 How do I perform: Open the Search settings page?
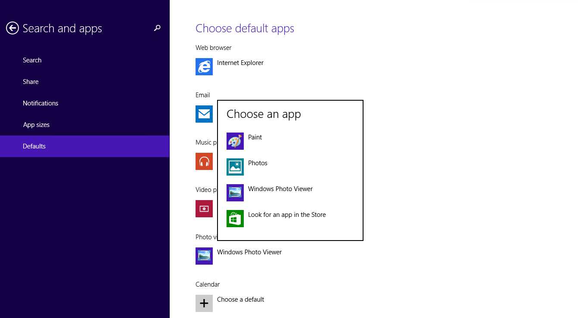tap(84, 60)
